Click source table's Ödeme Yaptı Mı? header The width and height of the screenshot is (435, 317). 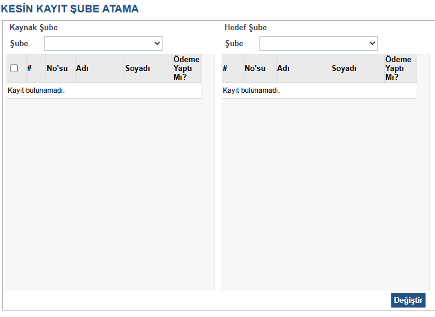(186, 68)
